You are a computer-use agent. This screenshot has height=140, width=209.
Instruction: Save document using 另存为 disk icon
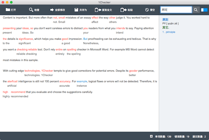click(x=81, y=10)
